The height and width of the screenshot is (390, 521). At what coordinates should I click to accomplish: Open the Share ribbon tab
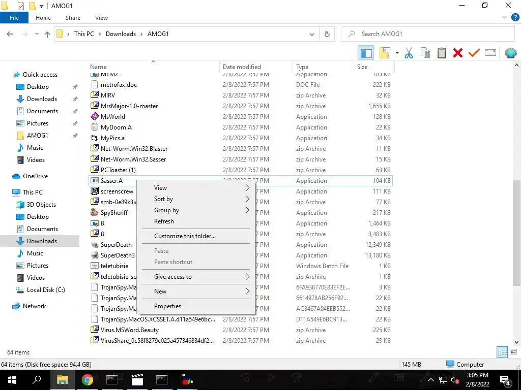[x=73, y=18]
